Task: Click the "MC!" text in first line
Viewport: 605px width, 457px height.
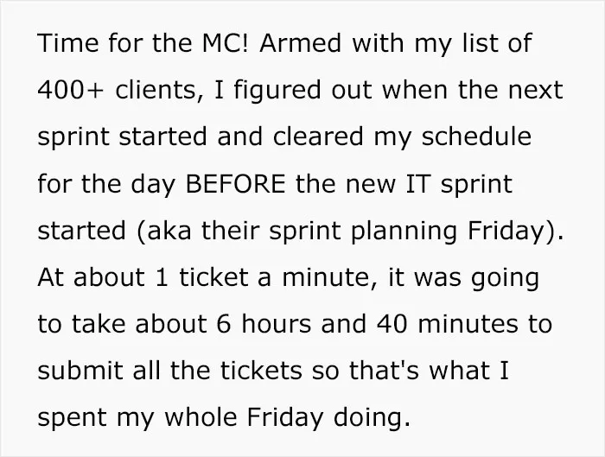Action: click(226, 42)
